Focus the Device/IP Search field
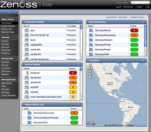This screenshot has width=151, height=132. pyautogui.click(x=140, y=2)
